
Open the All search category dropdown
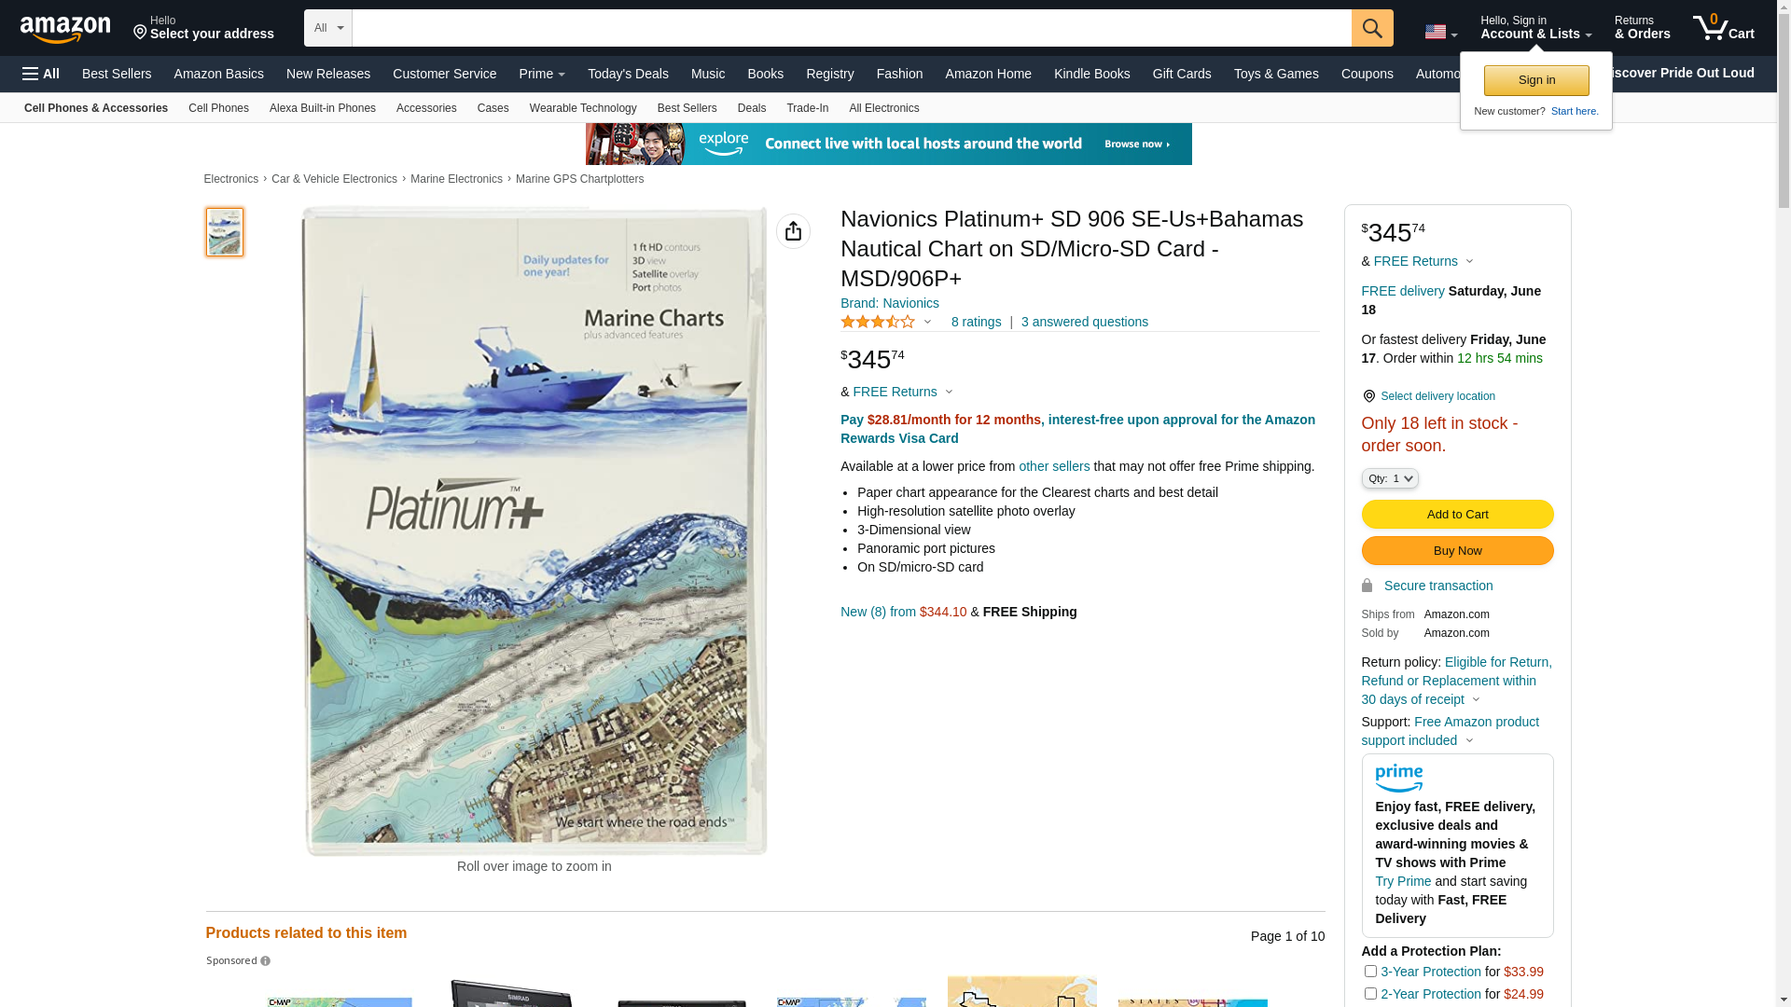point(328,28)
